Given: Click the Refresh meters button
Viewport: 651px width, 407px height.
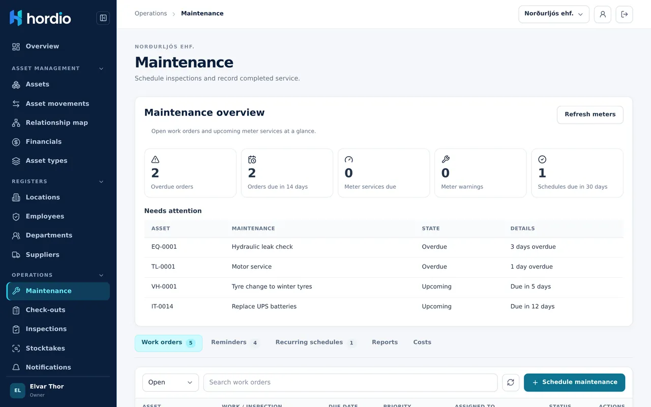Looking at the screenshot, I should pyautogui.click(x=590, y=114).
